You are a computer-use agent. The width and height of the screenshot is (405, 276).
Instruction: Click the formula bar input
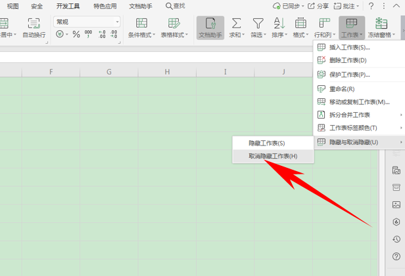coord(156,57)
